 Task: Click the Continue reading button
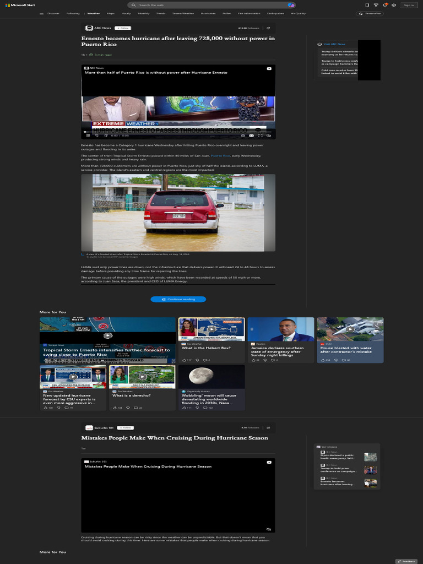pyautogui.click(x=178, y=299)
